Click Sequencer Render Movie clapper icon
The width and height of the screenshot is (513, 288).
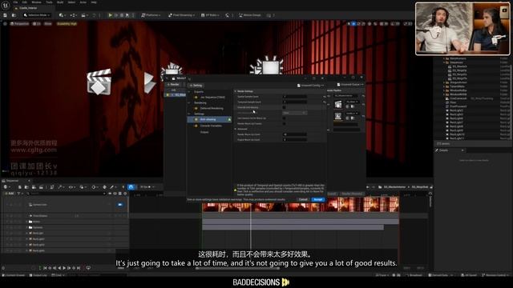point(41,187)
